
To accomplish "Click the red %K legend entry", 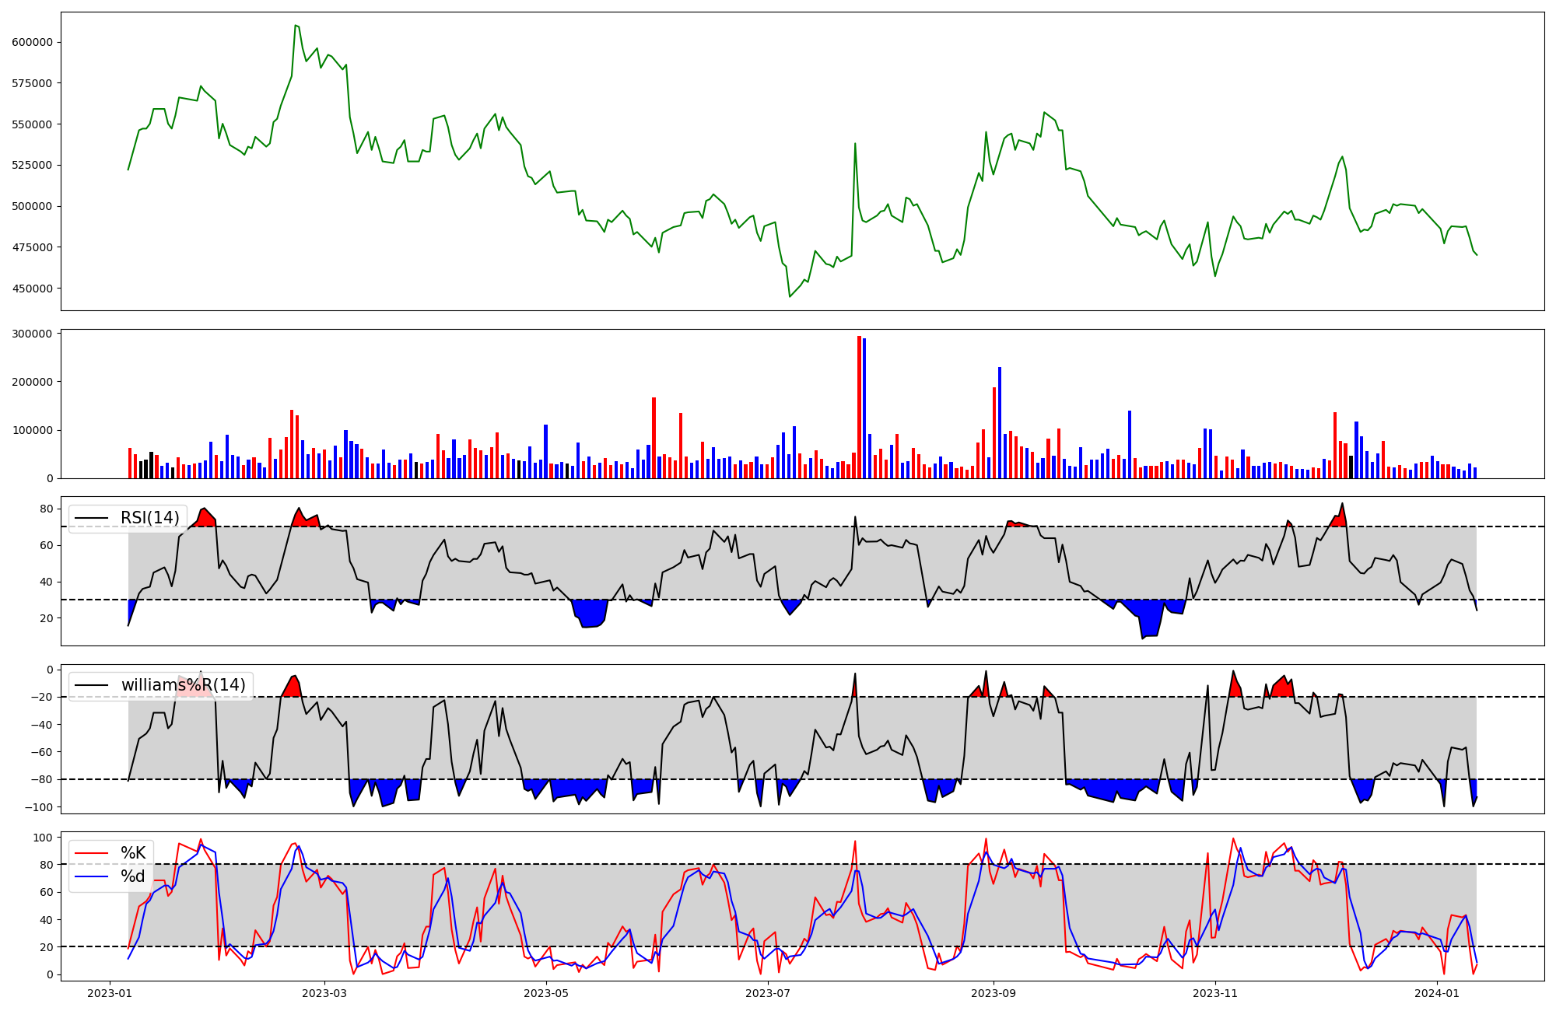I will point(132,853).
